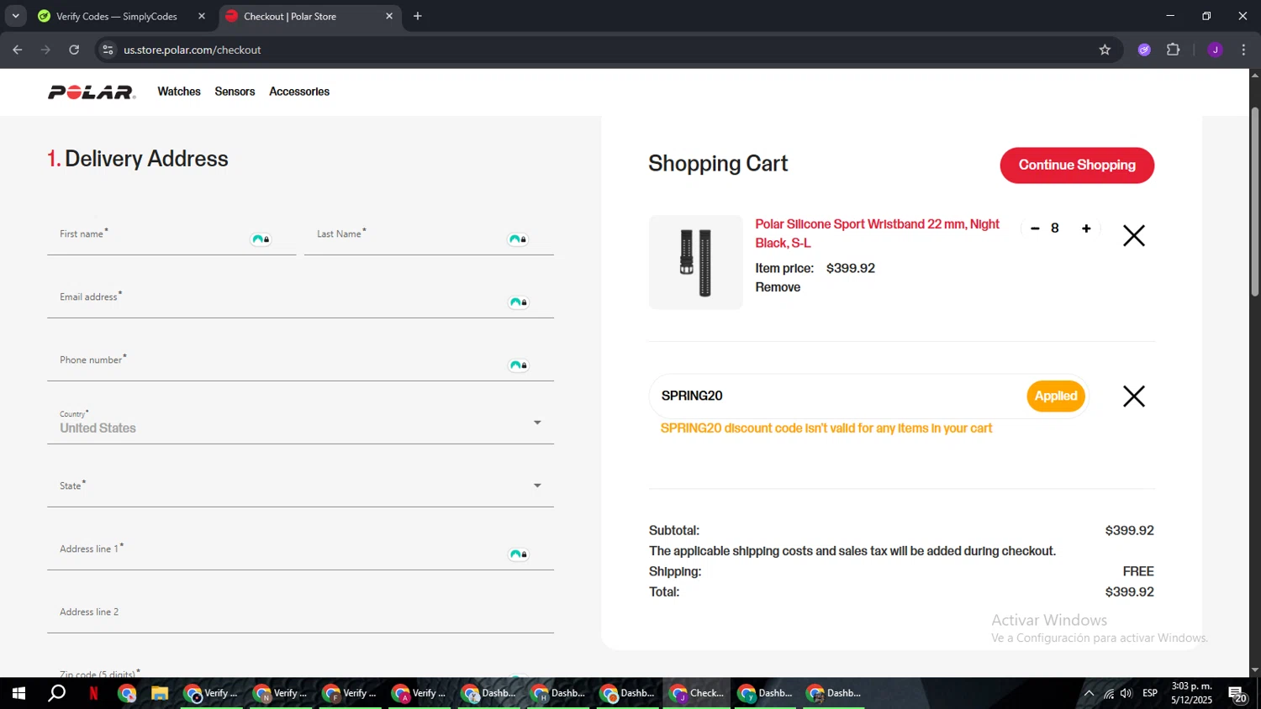
Task: Open password manager icon in Last Name
Action: coord(518,239)
